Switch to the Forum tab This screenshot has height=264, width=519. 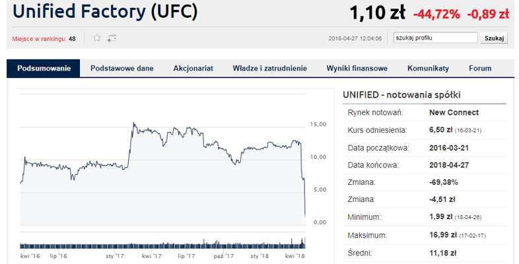[480, 69]
